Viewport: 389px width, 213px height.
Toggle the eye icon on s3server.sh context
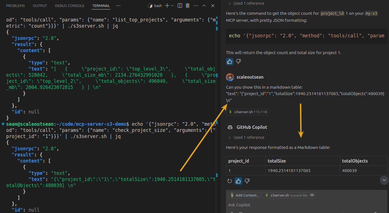312,195
